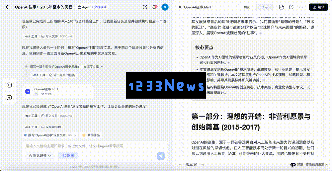Go back with the left arrow icon
The width and height of the screenshot is (332, 171).
(7, 7)
